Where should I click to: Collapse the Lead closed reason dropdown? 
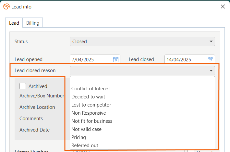211,70
